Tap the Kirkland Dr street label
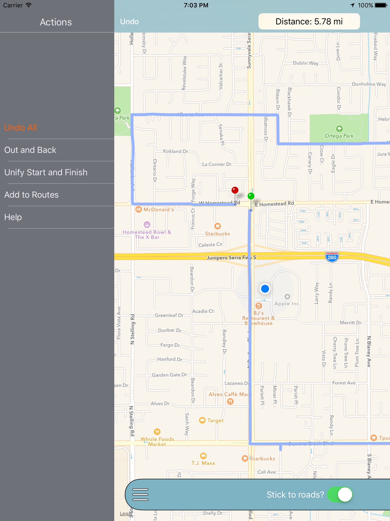390x521 pixels. [x=176, y=151]
